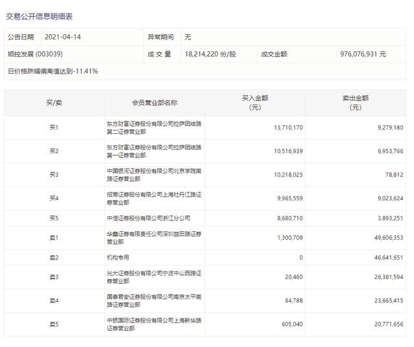
Task: Click the title 交易公开信息明细表
Action: [x=39, y=17]
